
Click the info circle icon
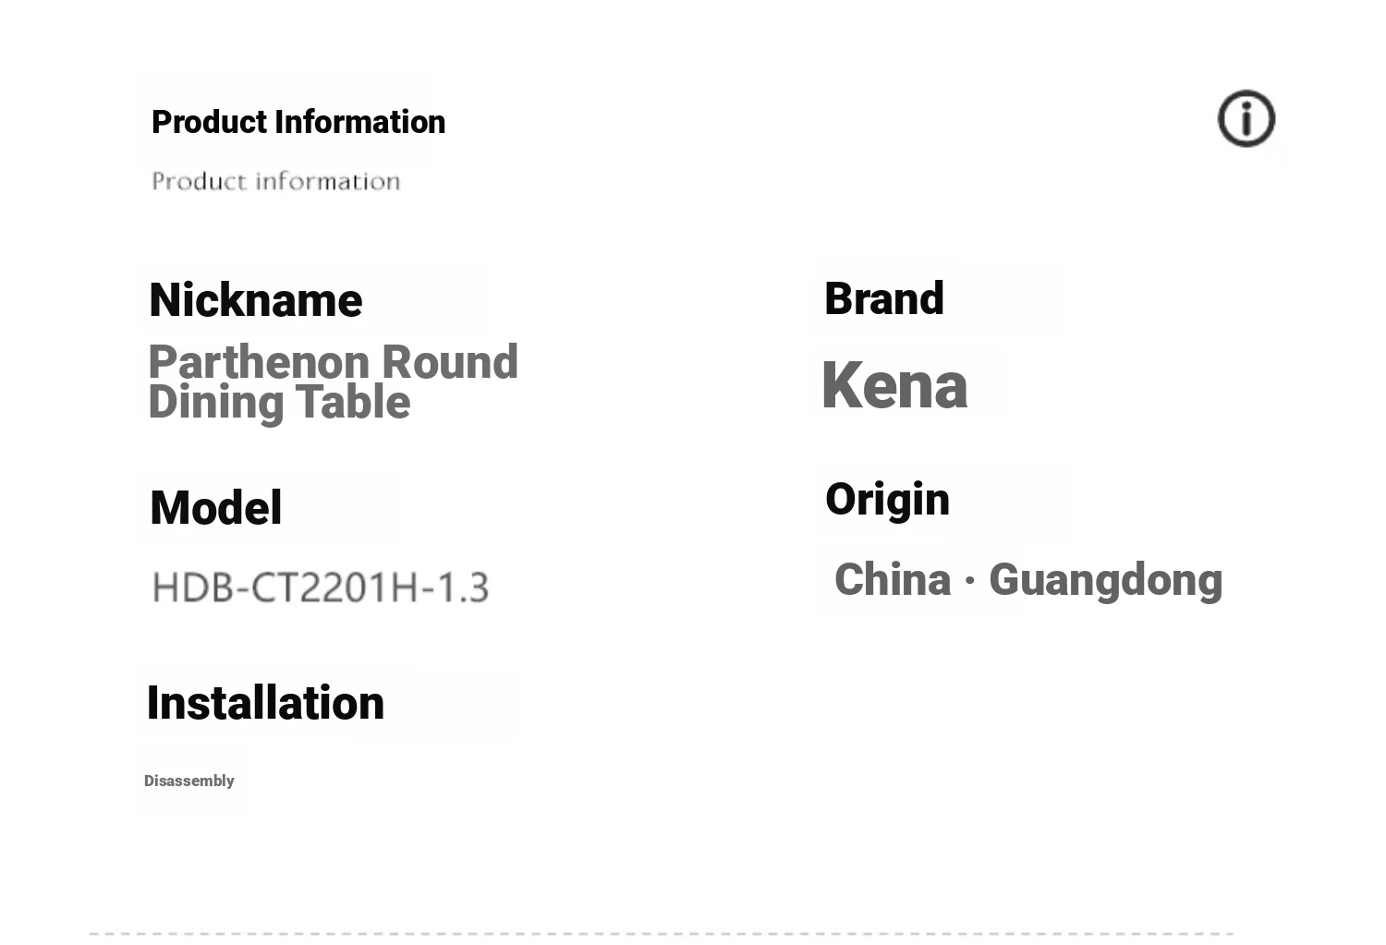[1246, 118]
